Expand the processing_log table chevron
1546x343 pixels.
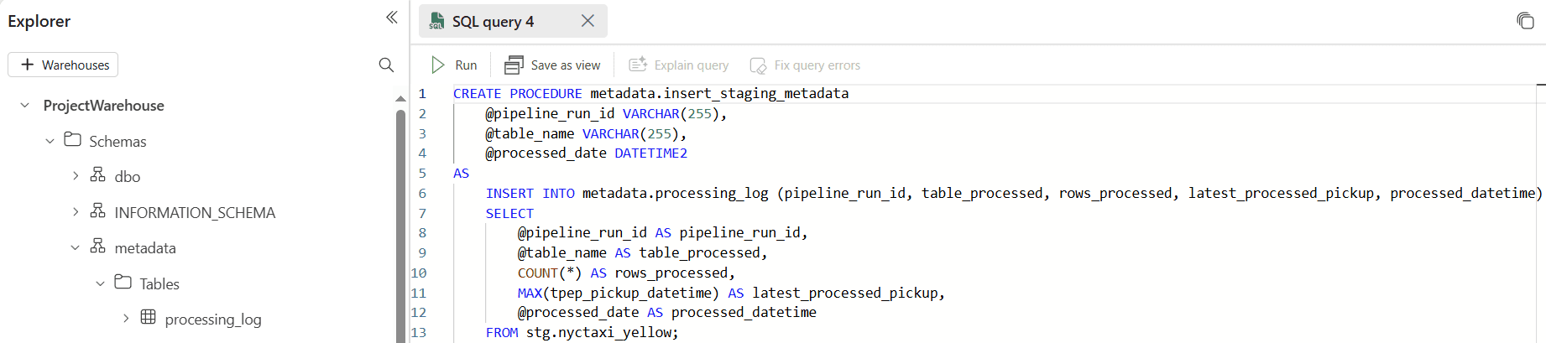click(x=126, y=319)
